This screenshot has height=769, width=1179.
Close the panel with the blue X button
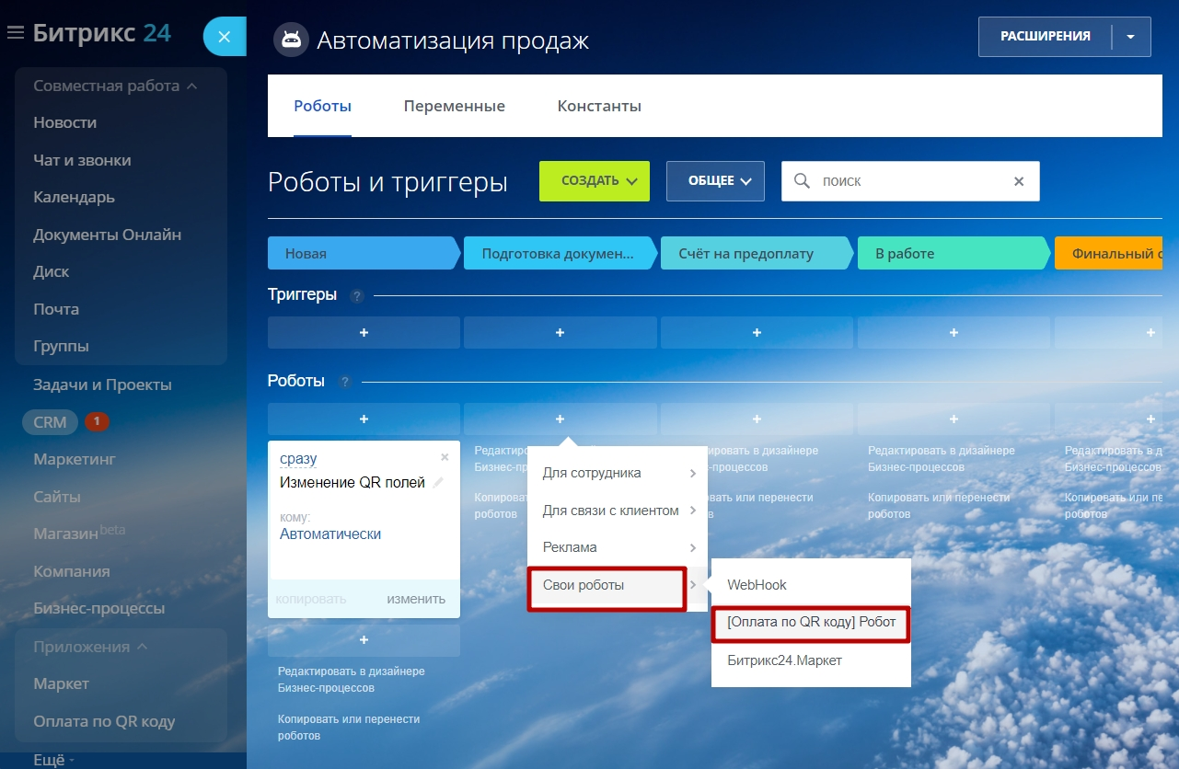coord(224,38)
